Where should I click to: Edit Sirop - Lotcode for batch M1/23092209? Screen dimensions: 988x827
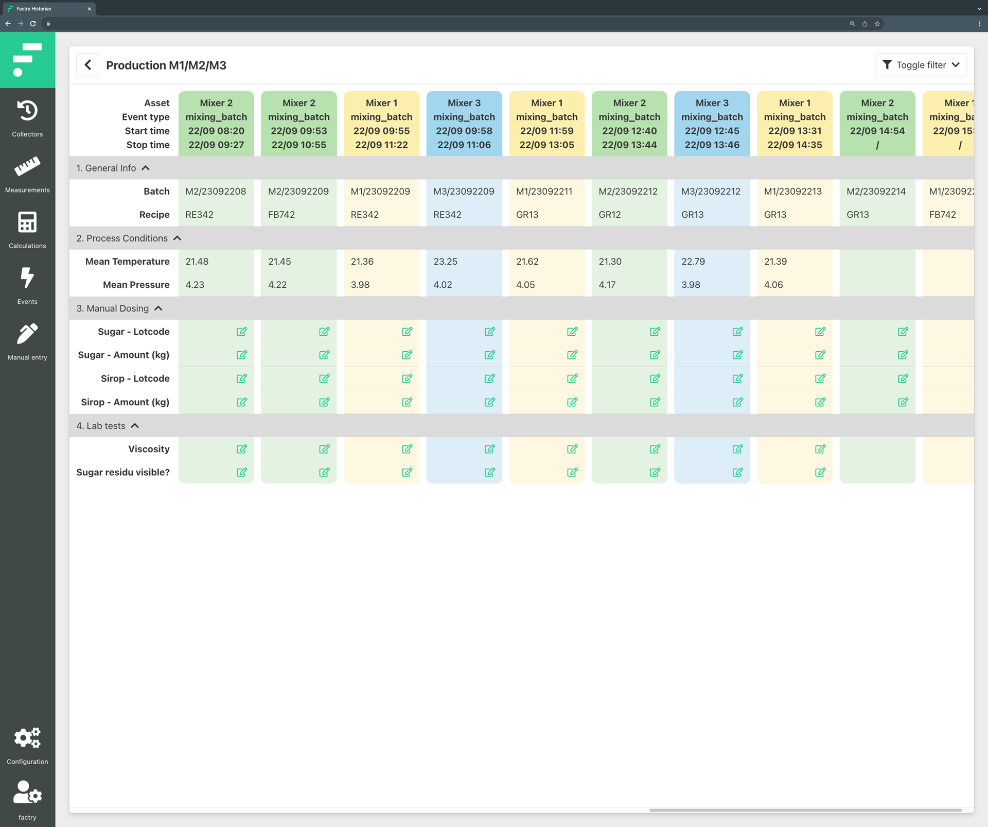407,378
